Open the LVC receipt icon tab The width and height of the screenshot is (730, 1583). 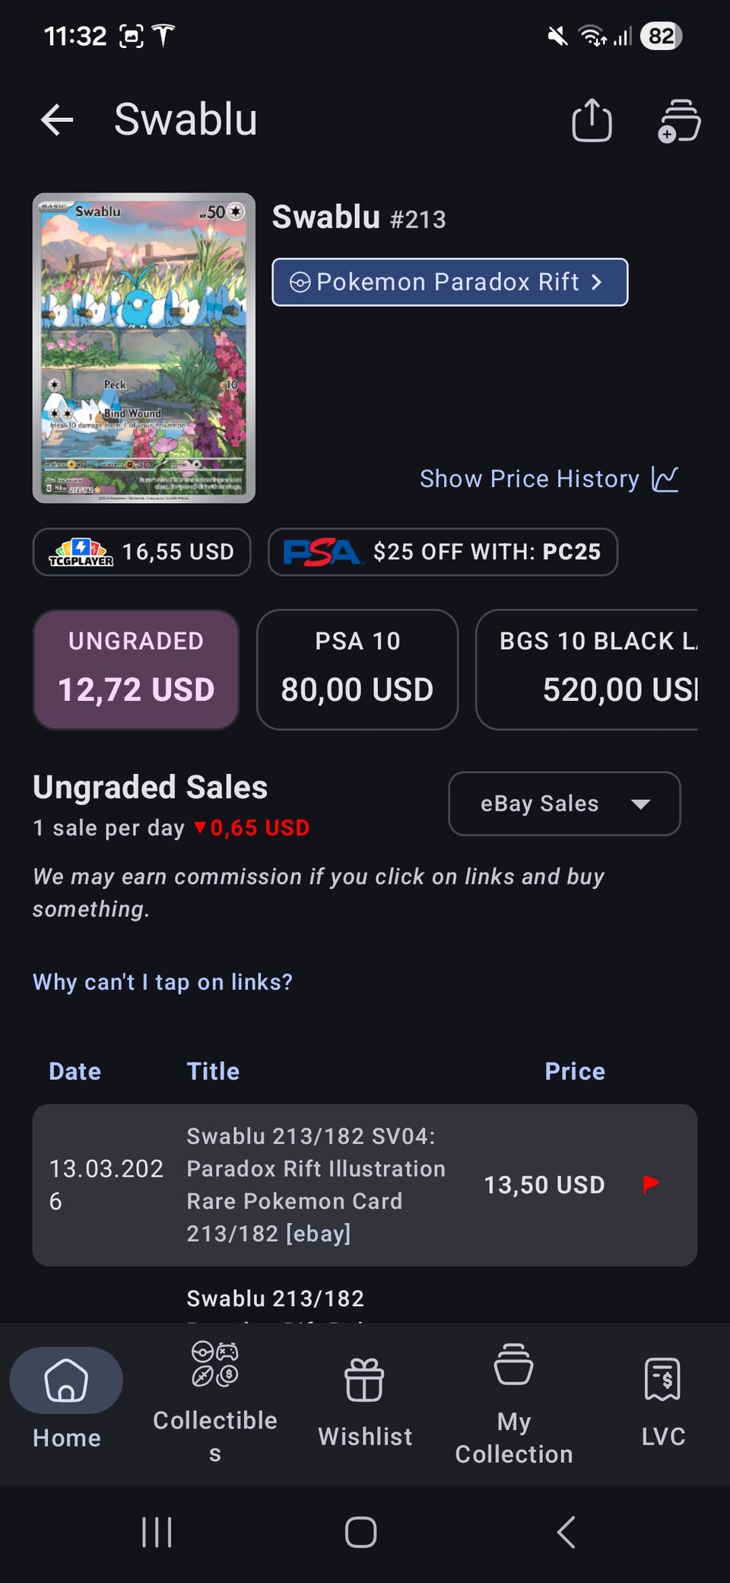click(662, 1379)
